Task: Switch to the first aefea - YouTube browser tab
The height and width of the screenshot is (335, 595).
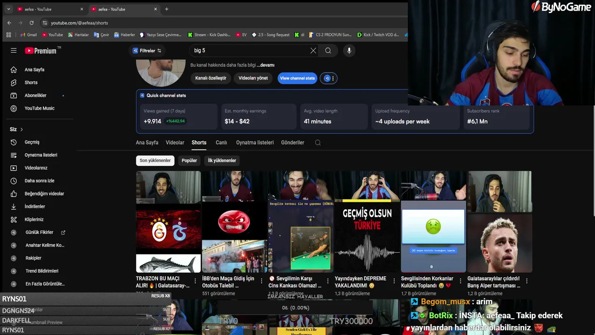Action: pos(50,9)
